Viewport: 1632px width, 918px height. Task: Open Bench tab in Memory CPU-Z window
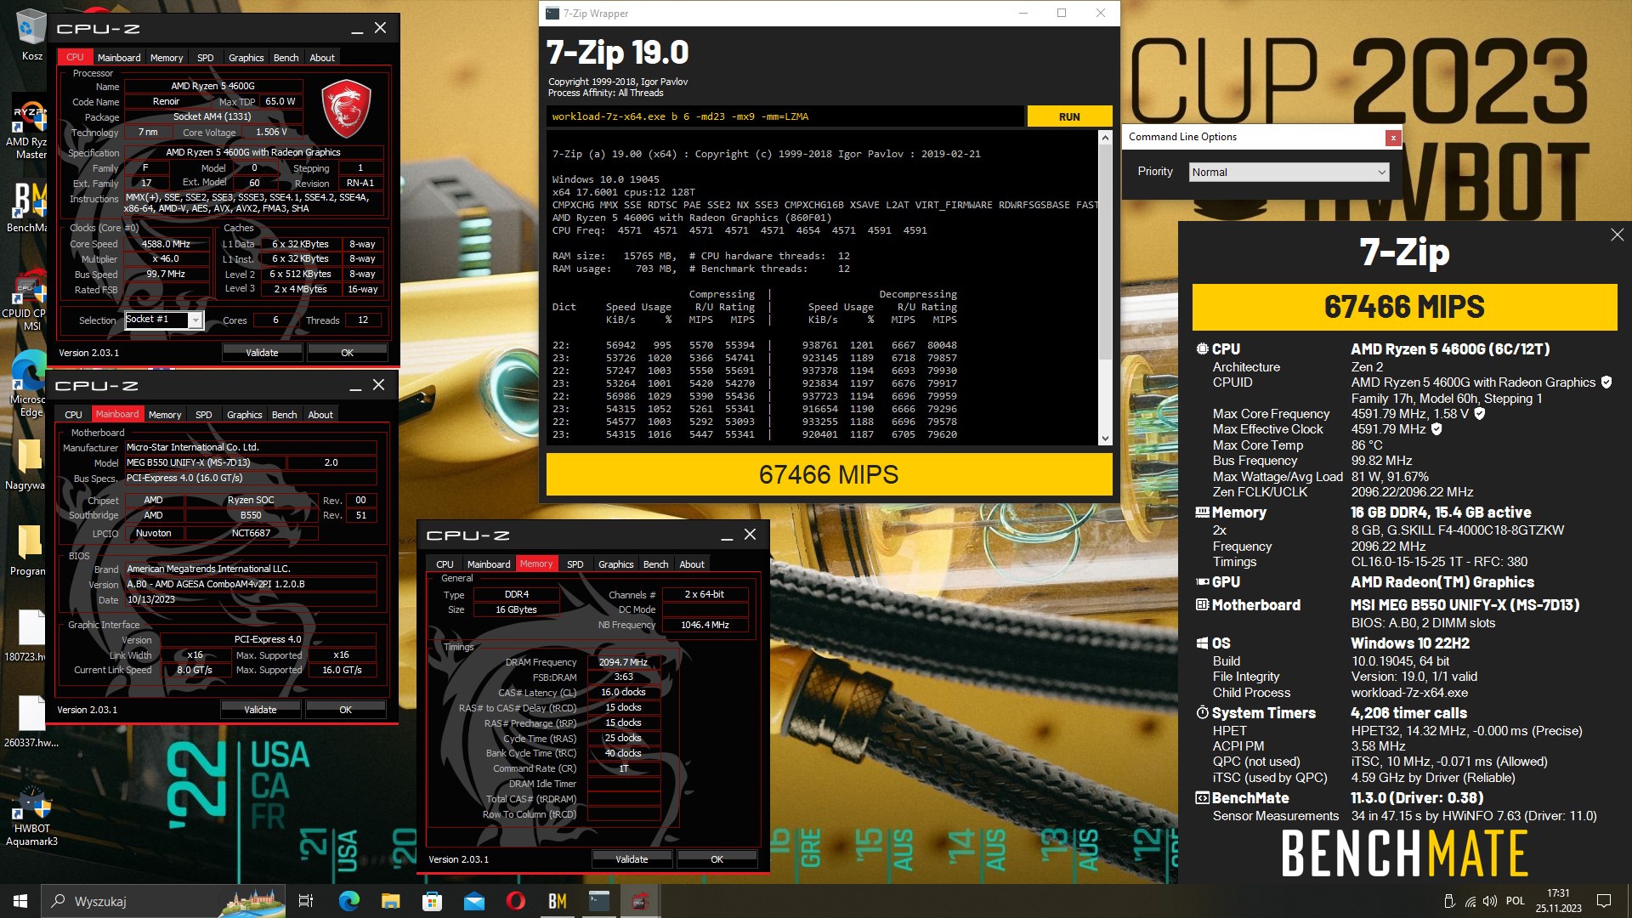pyautogui.click(x=656, y=564)
